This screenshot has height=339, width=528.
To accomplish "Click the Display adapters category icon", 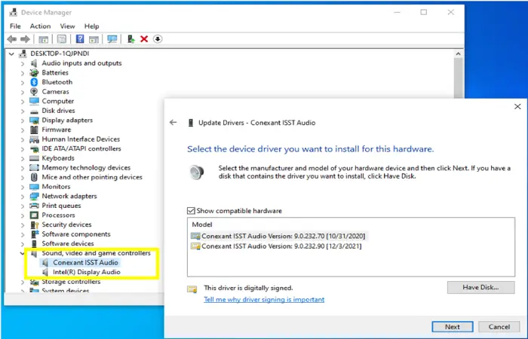I will tap(34, 120).
